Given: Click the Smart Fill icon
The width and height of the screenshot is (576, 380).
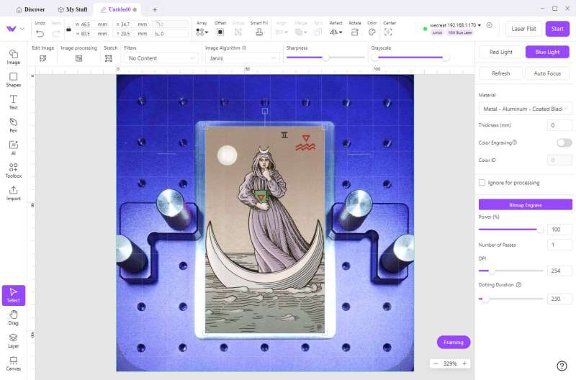Looking at the screenshot, I should 259,32.
